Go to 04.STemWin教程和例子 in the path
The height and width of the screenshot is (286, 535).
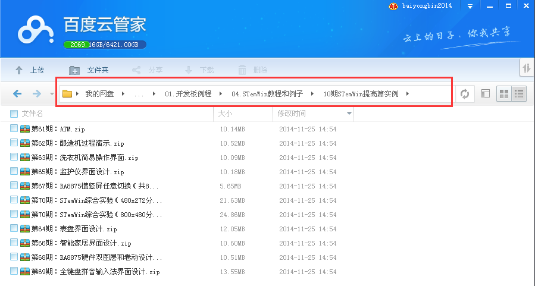tap(267, 94)
